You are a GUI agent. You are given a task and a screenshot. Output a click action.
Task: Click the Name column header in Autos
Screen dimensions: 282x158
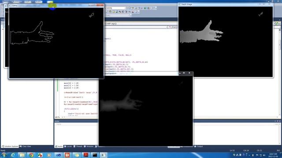59,124
